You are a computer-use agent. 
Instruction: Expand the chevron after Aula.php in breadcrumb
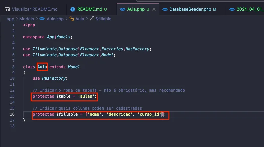66,19
